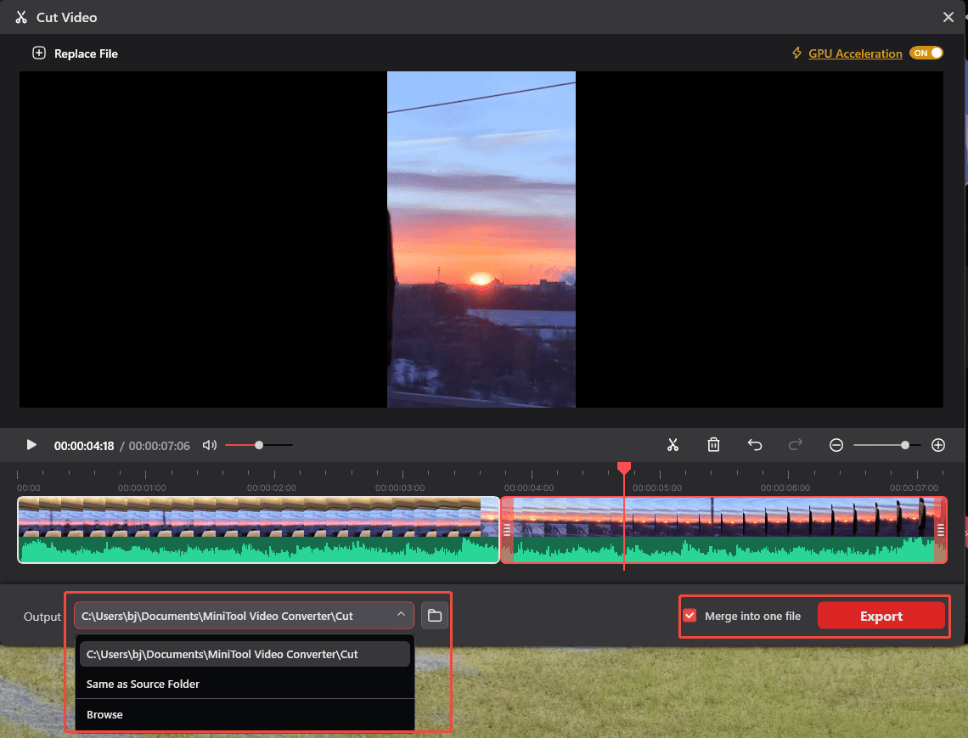This screenshot has height=738, width=968.
Task: Open the output folder with the folder icon
Action: [x=435, y=616]
